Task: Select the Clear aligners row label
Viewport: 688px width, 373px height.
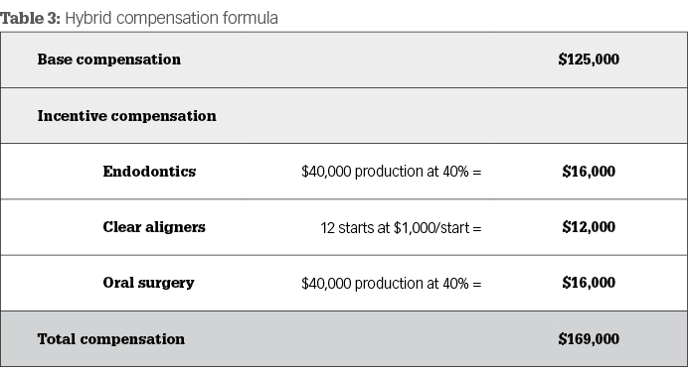Action: 154,227
